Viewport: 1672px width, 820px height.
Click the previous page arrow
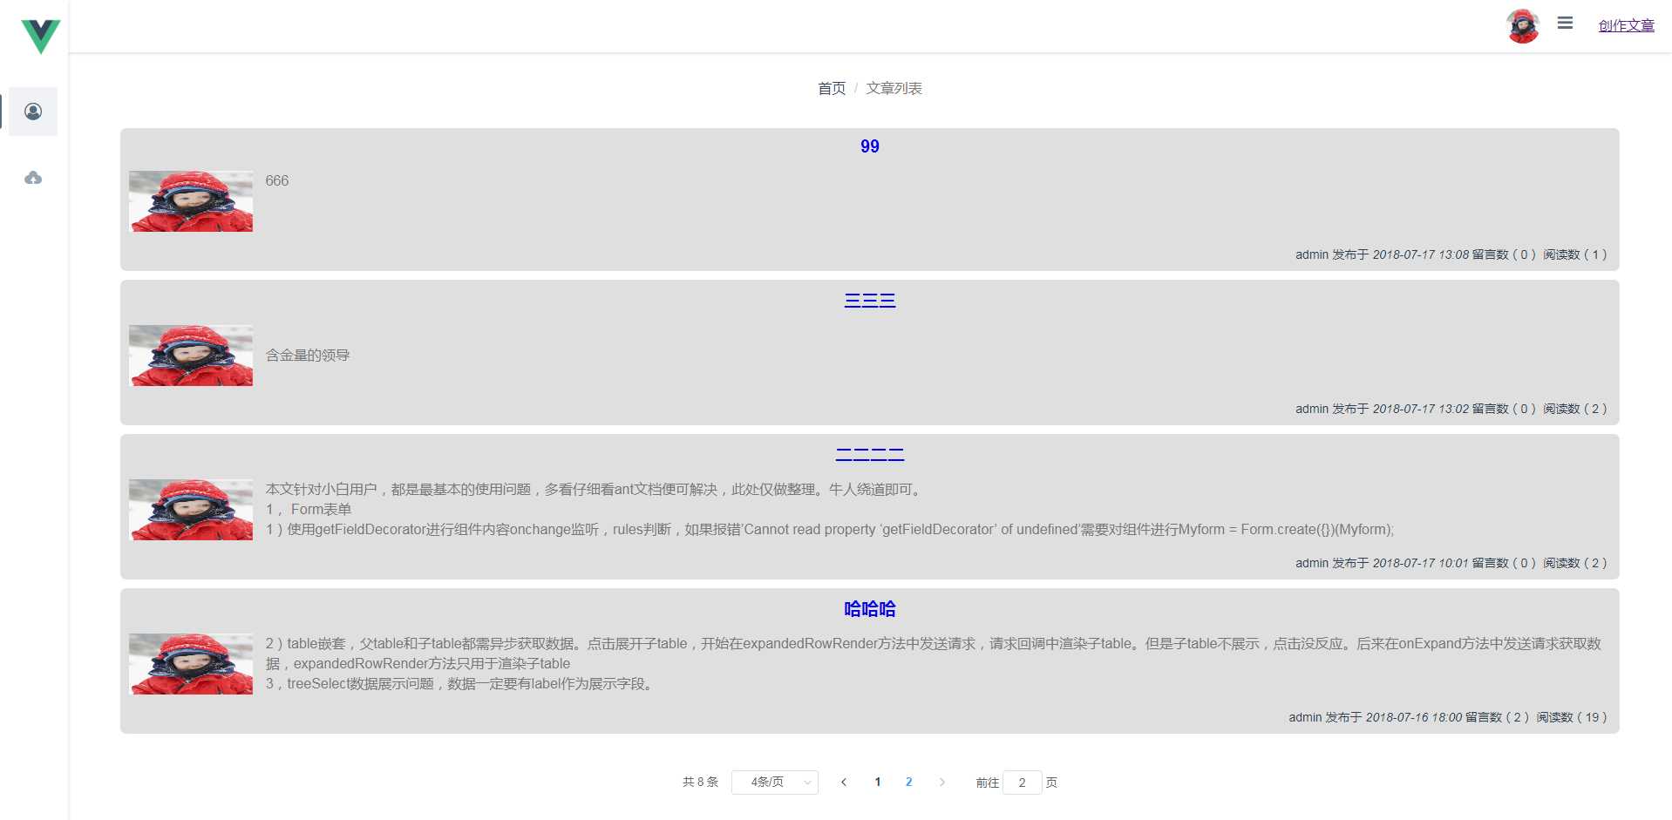point(844,783)
